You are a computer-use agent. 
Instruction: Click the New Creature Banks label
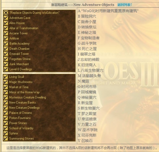23,102
